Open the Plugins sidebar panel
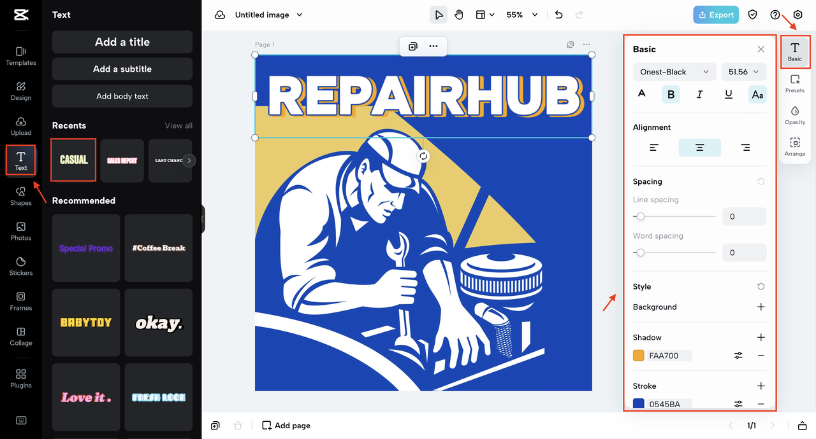Image resolution: width=816 pixels, height=439 pixels. [21, 379]
